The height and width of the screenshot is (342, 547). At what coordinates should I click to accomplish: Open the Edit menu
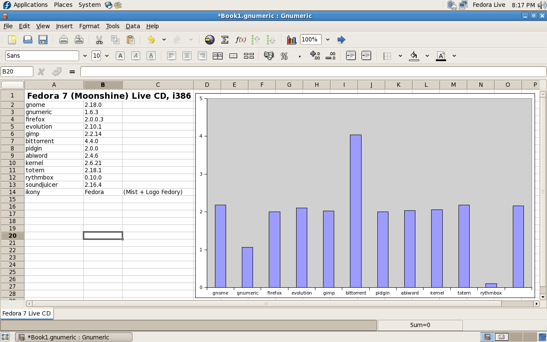click(24, 26)
